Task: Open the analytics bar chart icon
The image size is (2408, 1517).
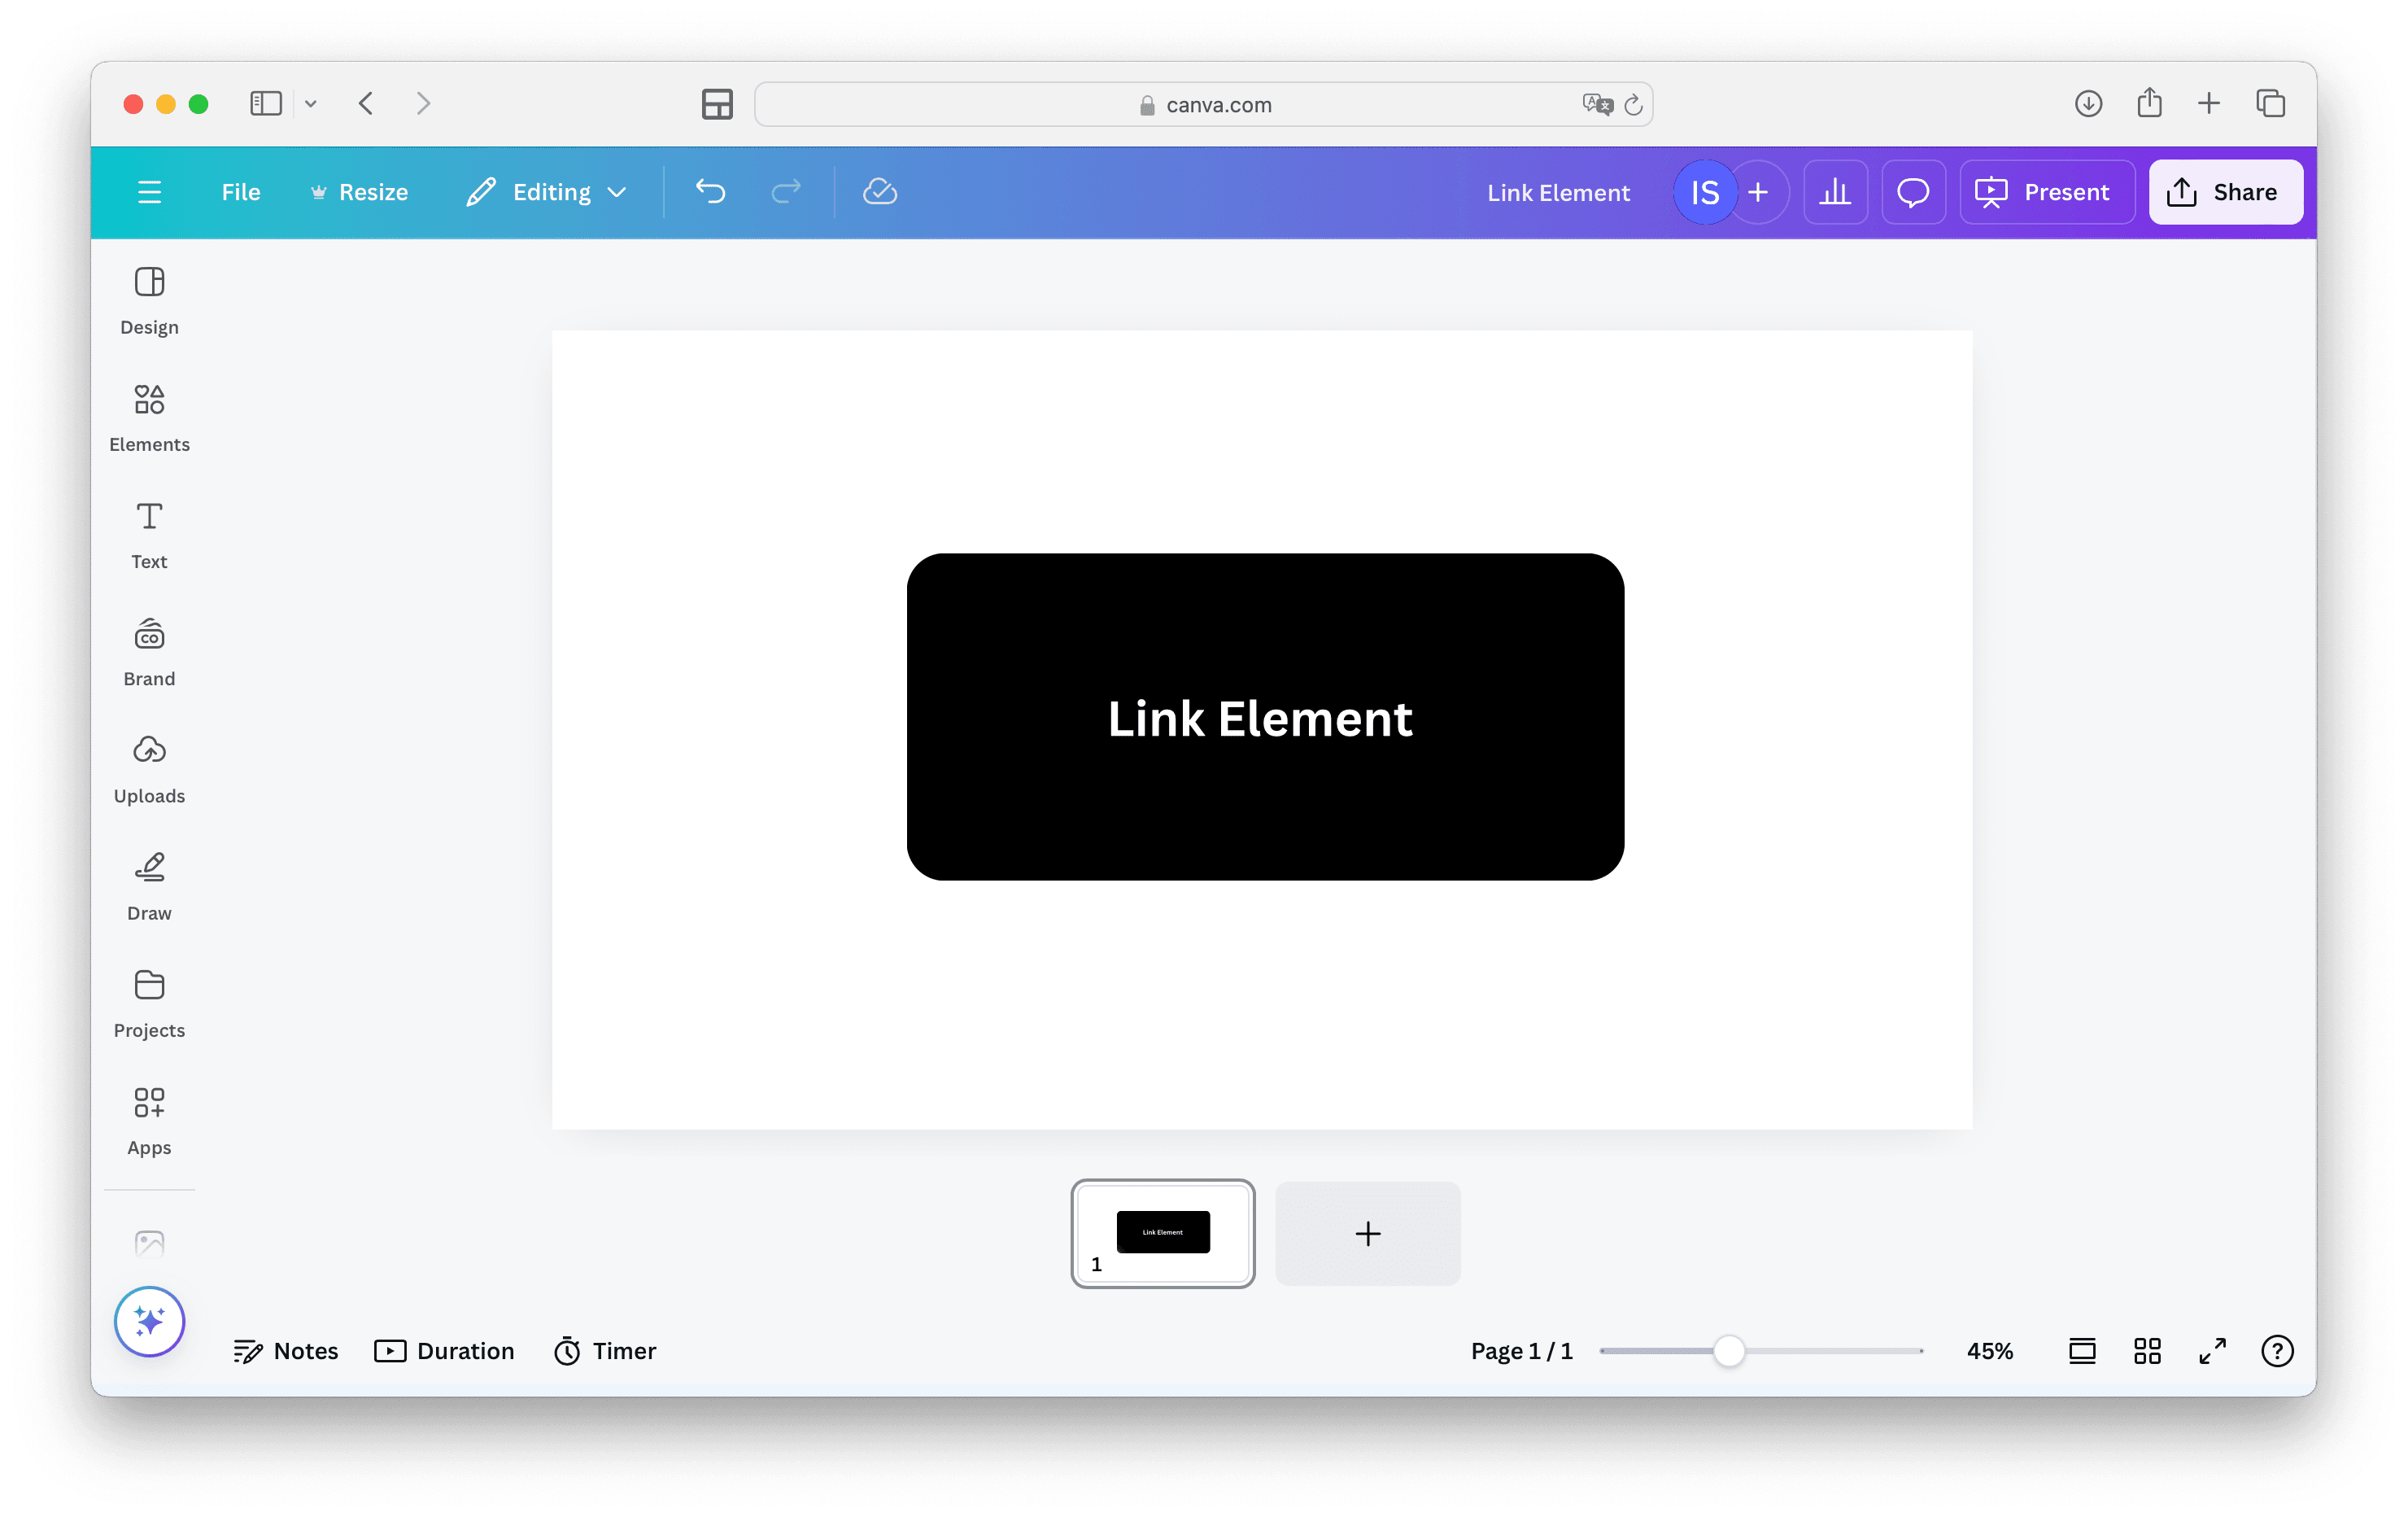Action: coord(1835,192)
